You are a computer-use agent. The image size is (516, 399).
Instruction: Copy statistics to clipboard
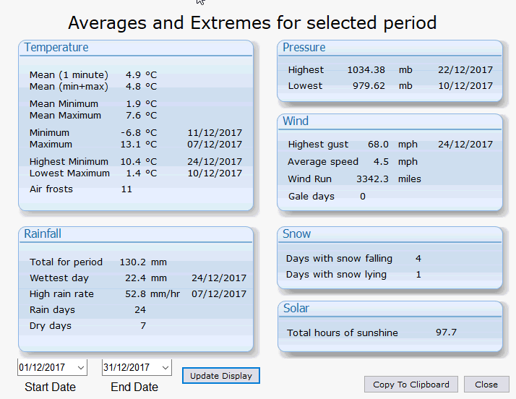coord(410,385)
